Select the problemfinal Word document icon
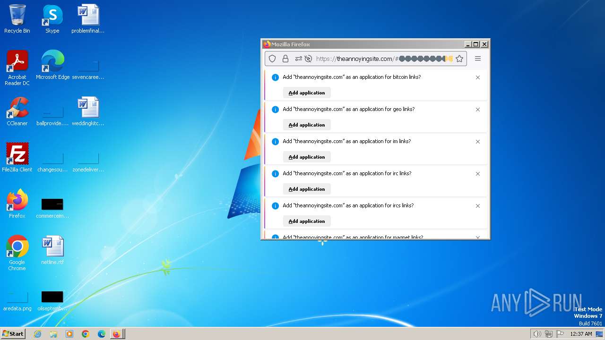The width and height of the screenshot is (605, 340). click(88, 19)
